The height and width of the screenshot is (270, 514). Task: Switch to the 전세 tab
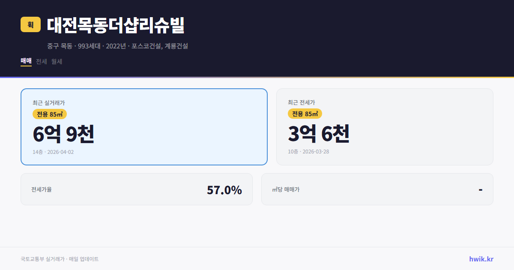(40, 61)
